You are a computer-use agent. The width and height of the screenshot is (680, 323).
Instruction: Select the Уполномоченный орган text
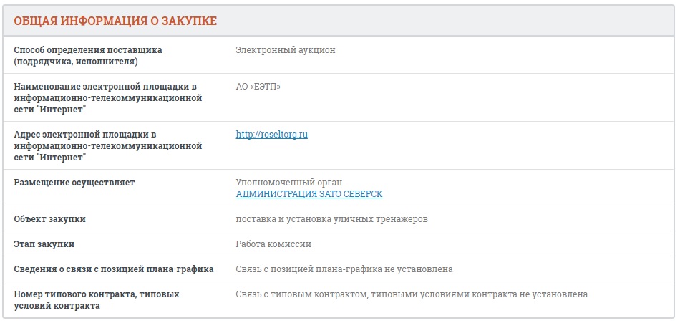[293, 183]
